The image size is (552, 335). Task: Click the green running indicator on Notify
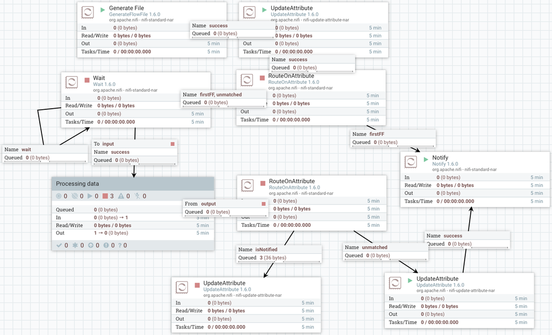[x=426, y=159]
